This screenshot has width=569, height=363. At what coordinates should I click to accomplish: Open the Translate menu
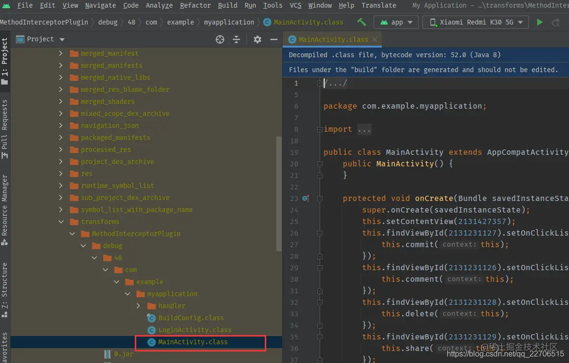[x=379, y=5]
